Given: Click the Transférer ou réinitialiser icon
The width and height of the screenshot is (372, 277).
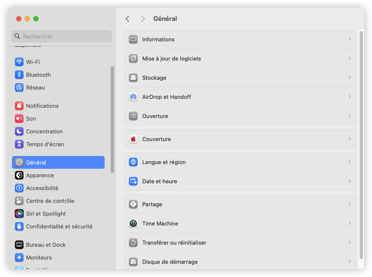Looking at the screenshot, I should point(133,242).
